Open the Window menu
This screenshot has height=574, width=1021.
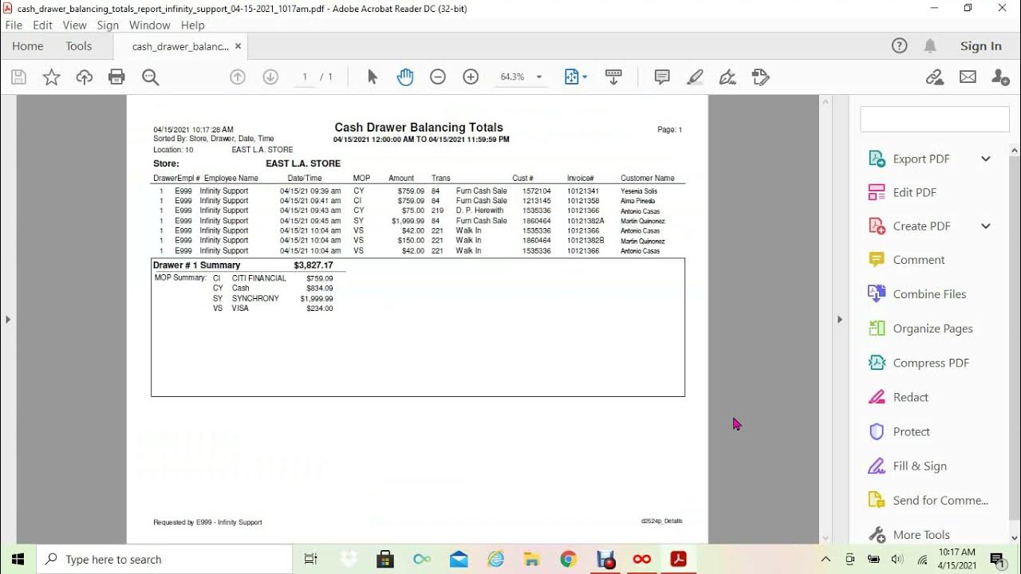coord(149,26)
